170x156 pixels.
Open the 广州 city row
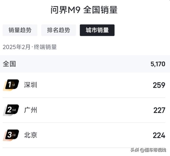(84, 110)
